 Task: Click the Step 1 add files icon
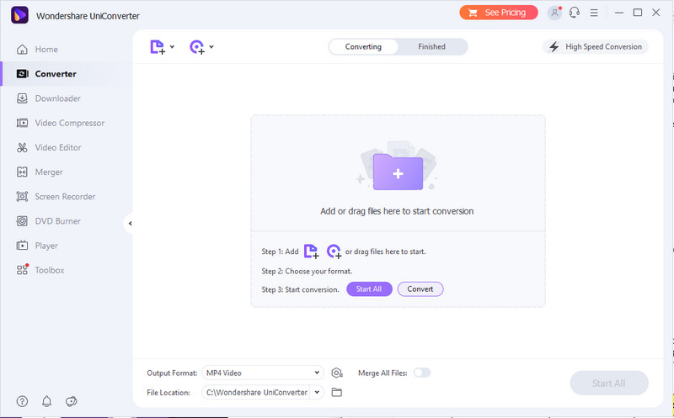311,251
